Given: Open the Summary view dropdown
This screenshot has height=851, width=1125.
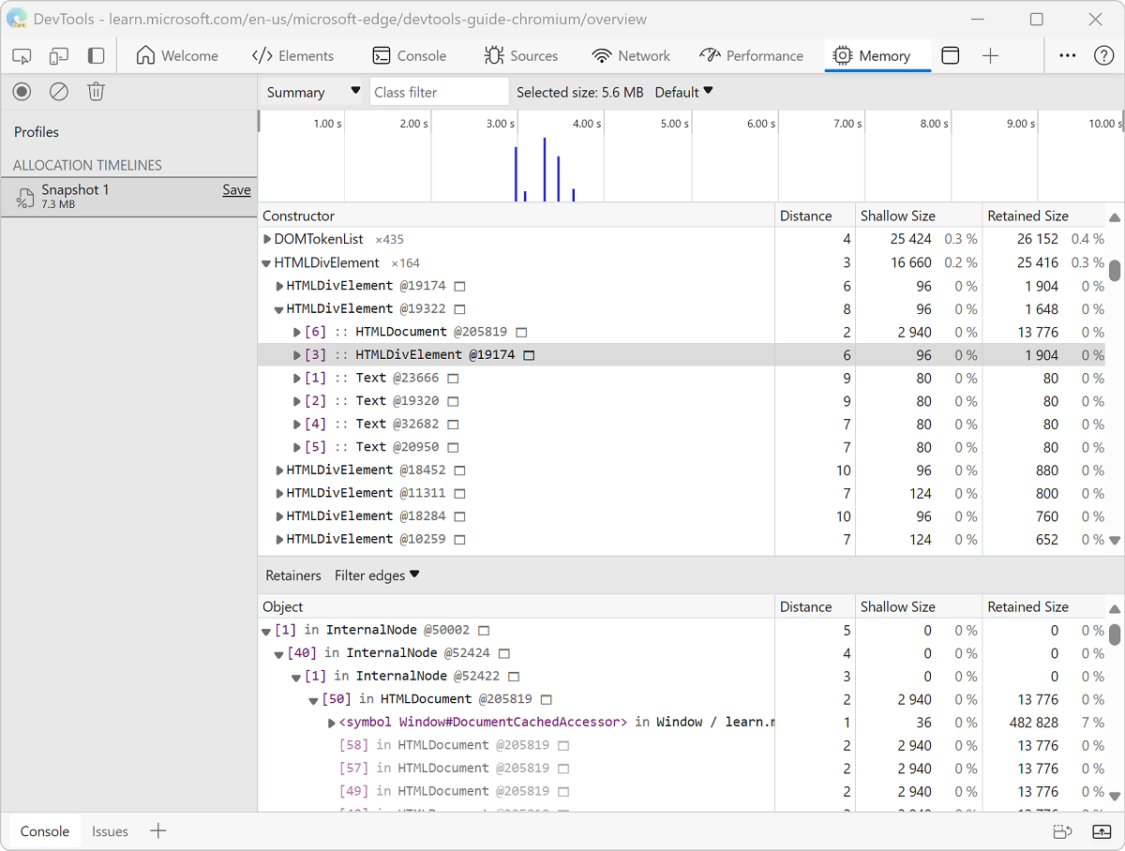Looking at the screenshot, I should 311,92.
